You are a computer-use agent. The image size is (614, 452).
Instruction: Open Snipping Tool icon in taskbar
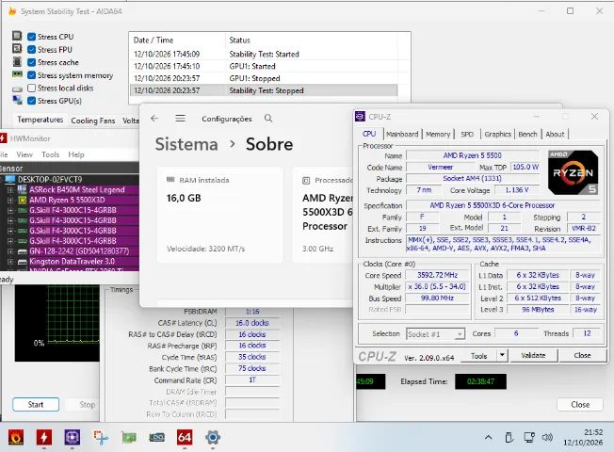100,437
